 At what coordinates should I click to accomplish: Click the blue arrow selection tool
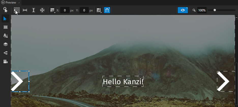[5, 19]
